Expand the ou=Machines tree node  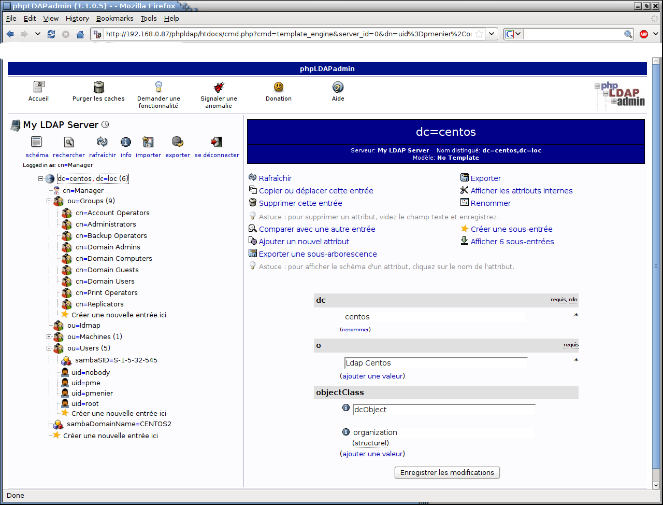coord(49,337)
